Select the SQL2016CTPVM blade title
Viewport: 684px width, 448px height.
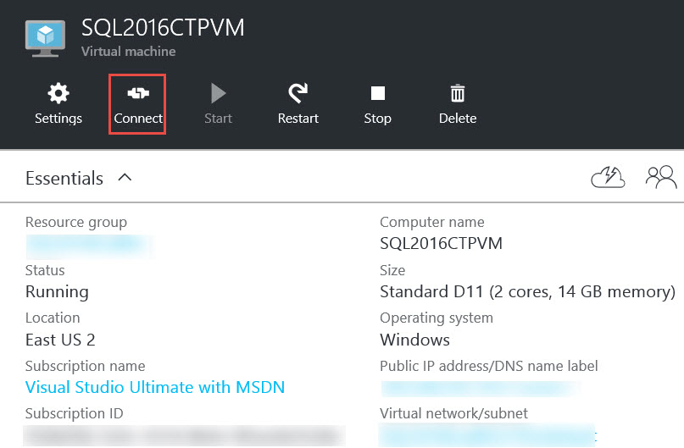point(163,28)
